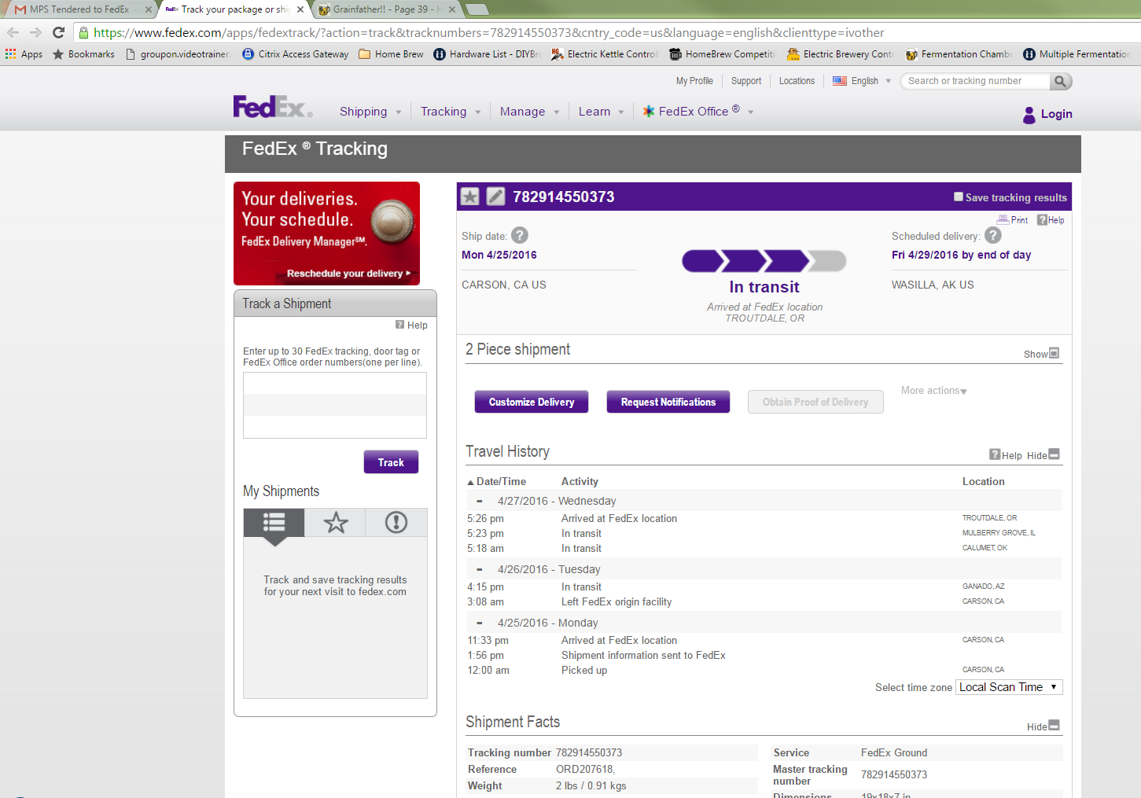Image resolution: width=1141 pixels, height=798 pixels.
Task: Open the Manage menu
Action: coord(530,112)
